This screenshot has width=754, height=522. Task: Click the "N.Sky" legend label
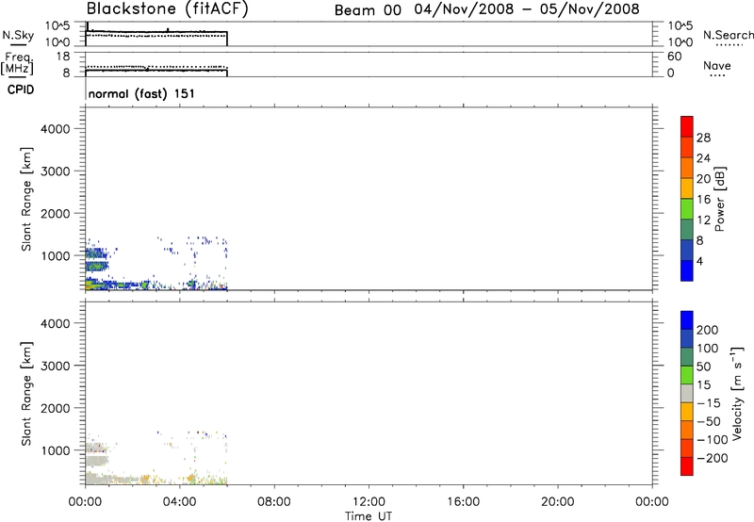point(18,35)
